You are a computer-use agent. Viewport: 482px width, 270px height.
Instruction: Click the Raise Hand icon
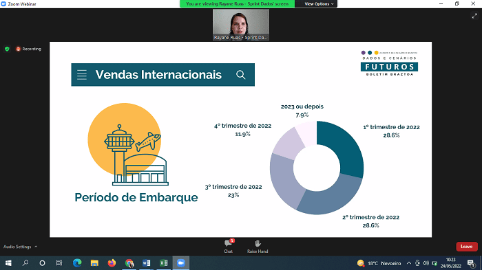[258, 244]
